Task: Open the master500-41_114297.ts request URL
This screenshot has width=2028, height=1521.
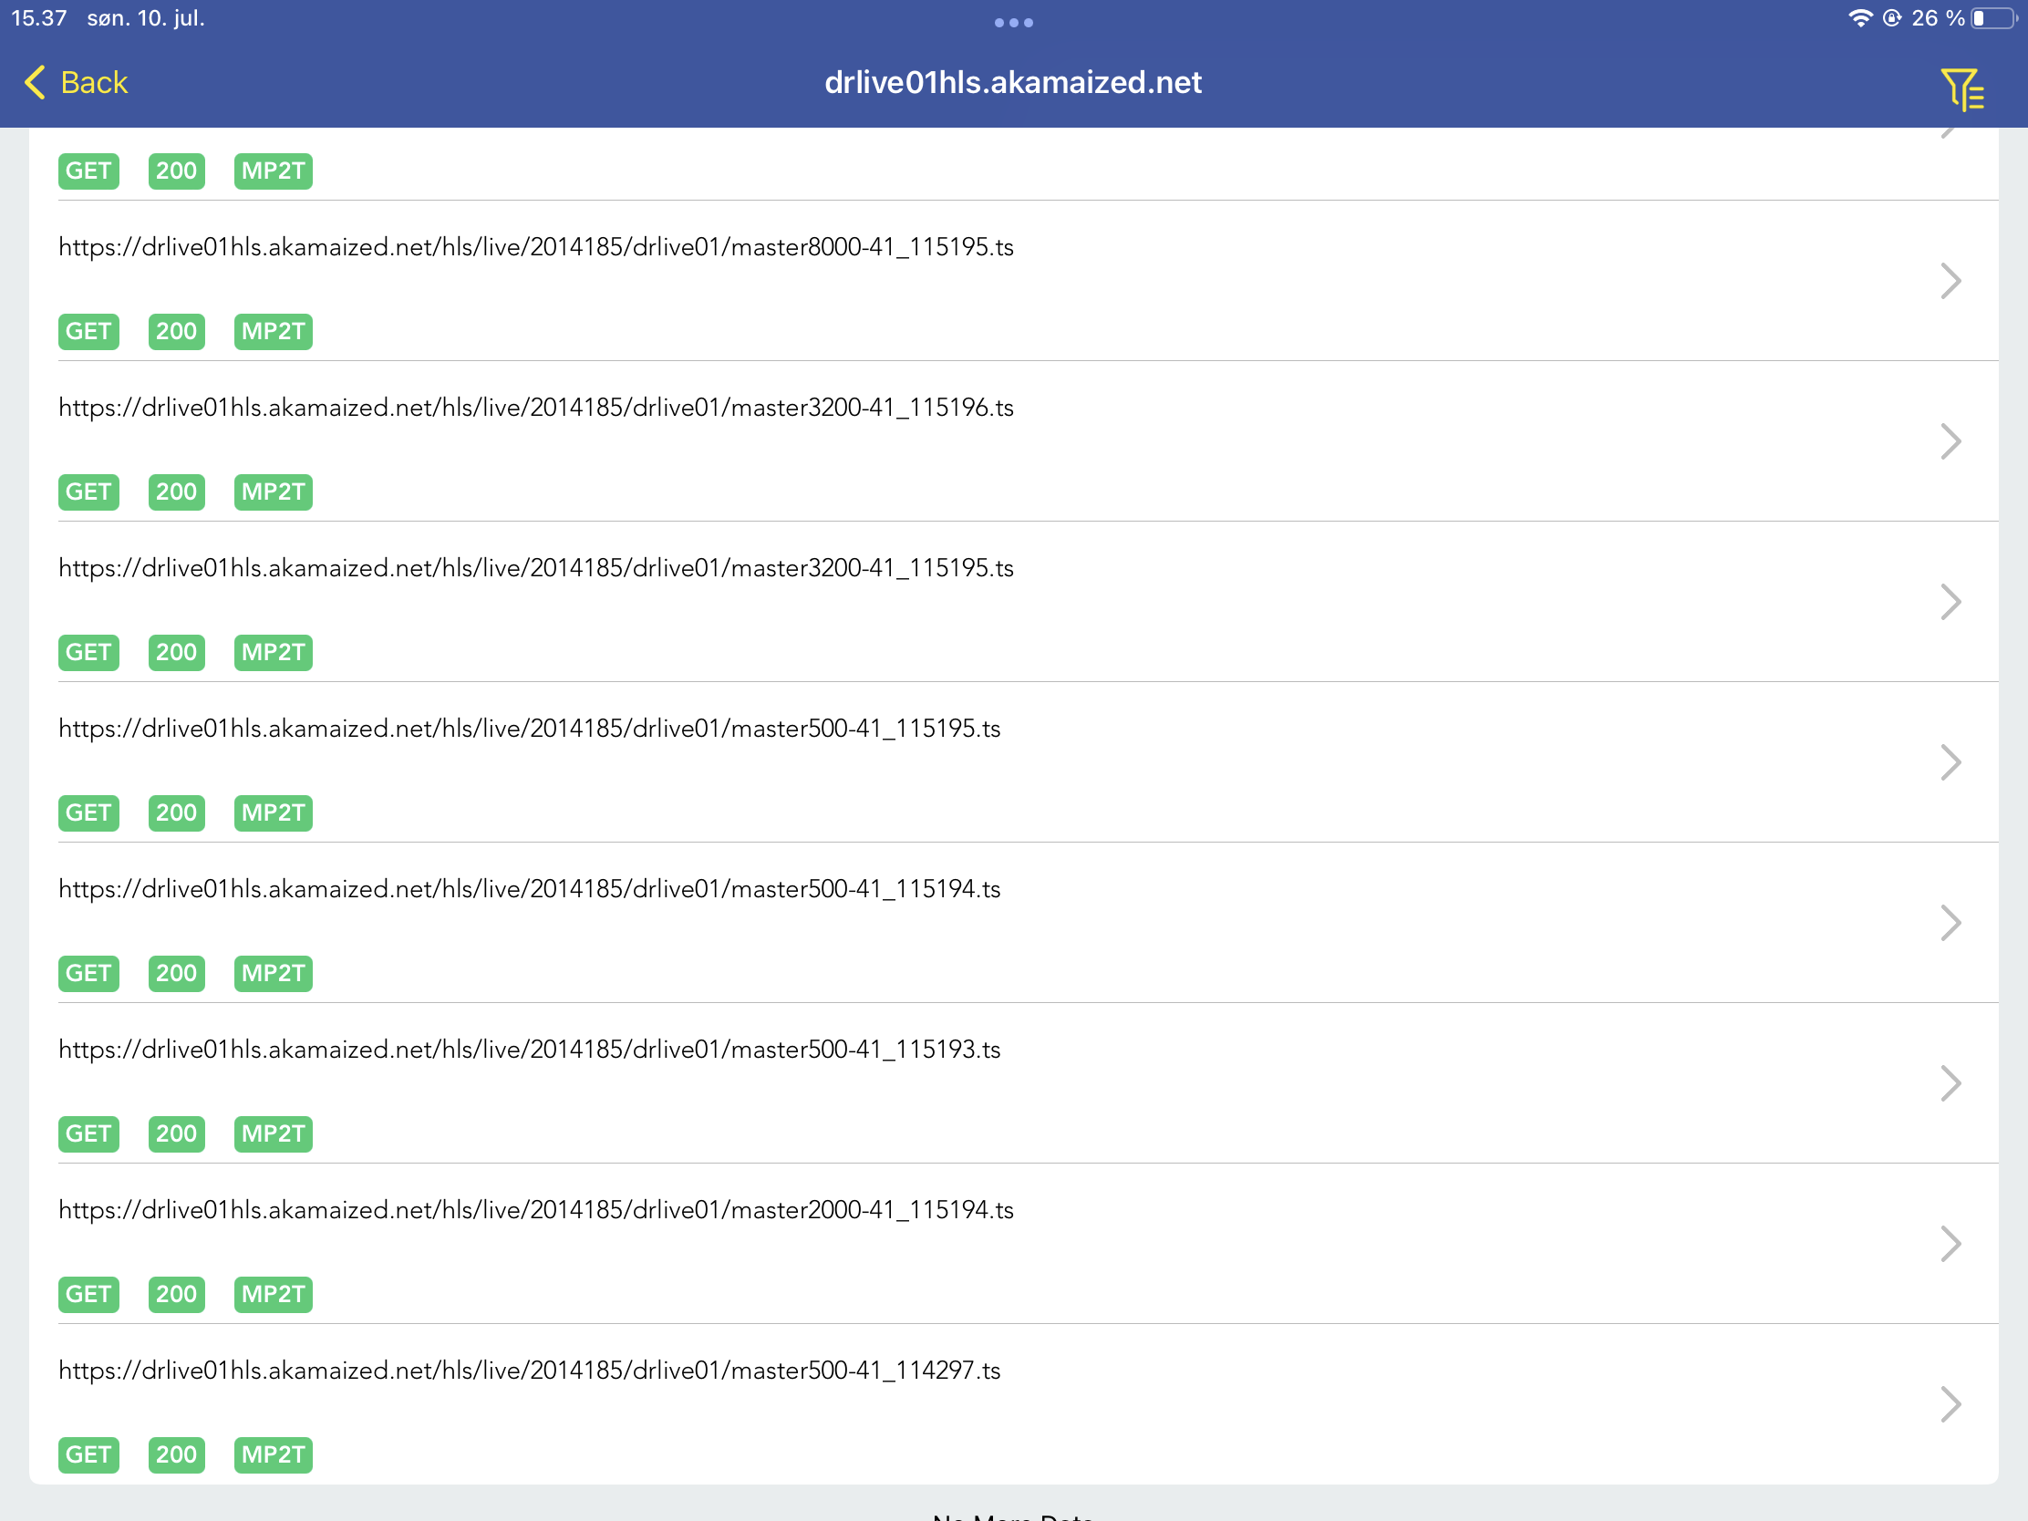Action: point(529,1371)
